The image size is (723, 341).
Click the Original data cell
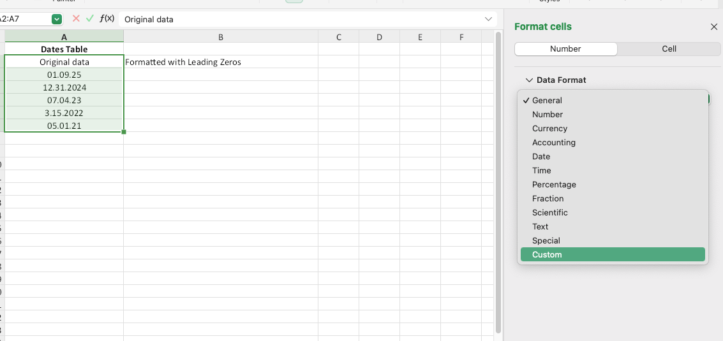tap(64, 62)
